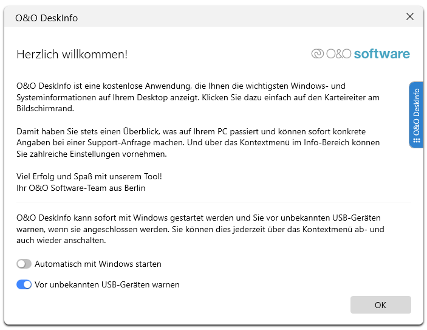Enable Automatisch mit Windows starten toggle
The image size is (427, 330).
point(24,264)
